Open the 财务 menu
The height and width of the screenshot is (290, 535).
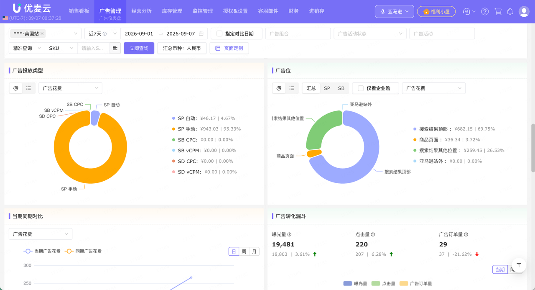point(294,11)
